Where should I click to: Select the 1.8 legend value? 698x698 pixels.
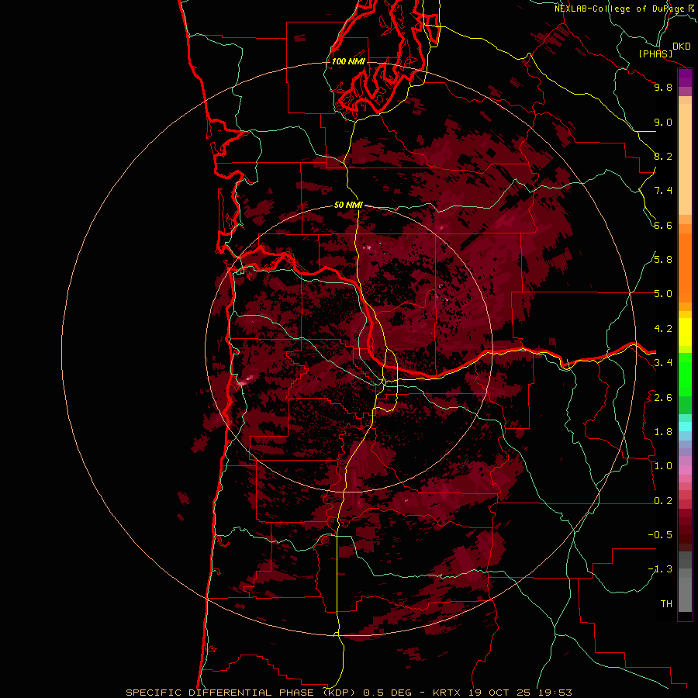663,432
